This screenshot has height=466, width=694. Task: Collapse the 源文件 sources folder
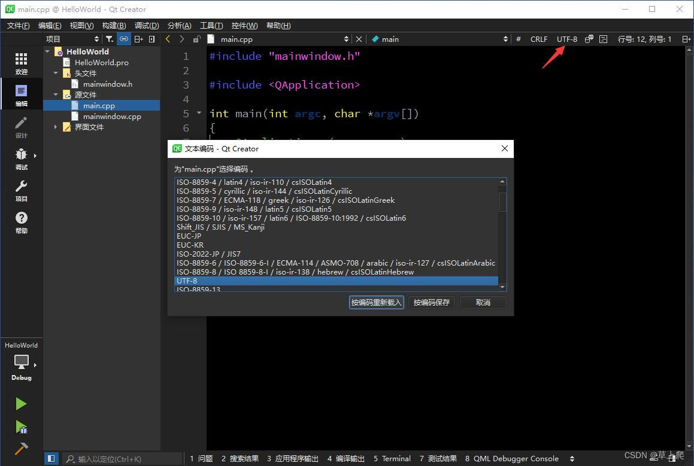(x=56, y=95)
